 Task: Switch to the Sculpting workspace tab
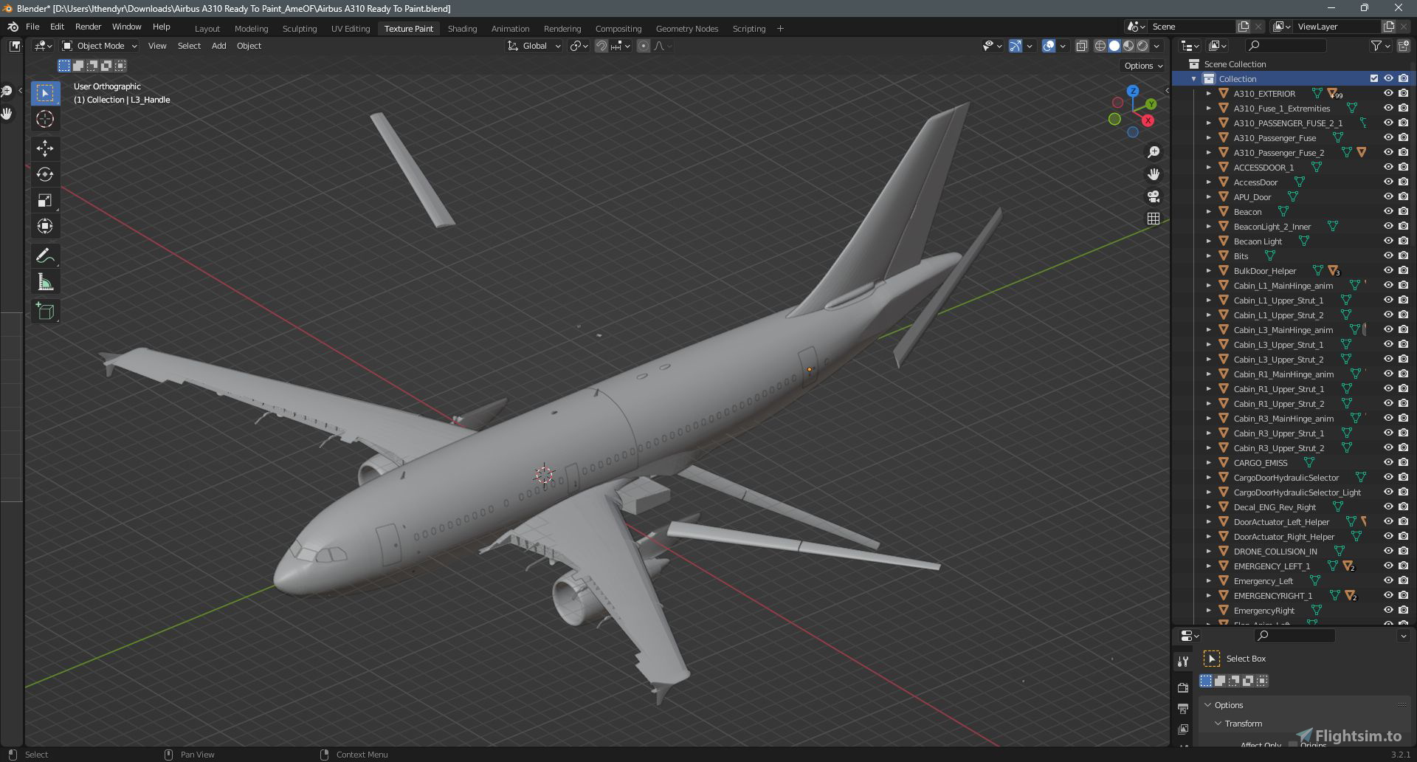click(300, 29)
